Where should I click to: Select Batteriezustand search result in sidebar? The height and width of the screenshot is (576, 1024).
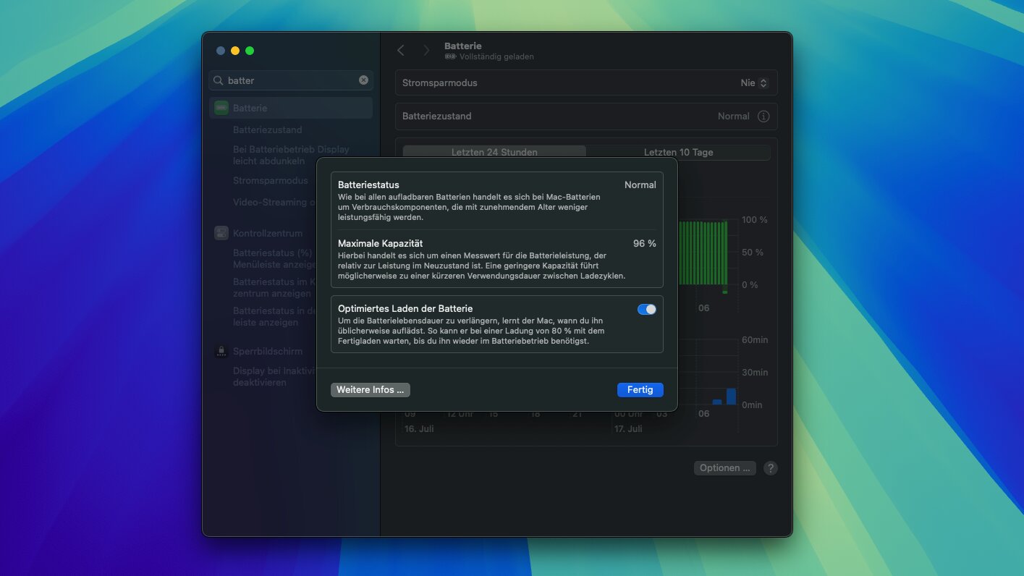pyautogui.click(x=267, y=130)
